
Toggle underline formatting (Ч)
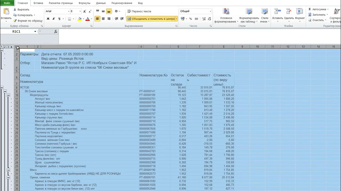click(59, 19)
